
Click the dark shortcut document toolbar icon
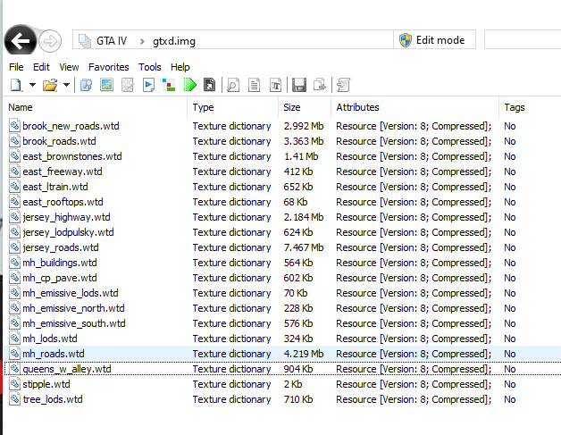pyautogui.click(x=210, y=85)
